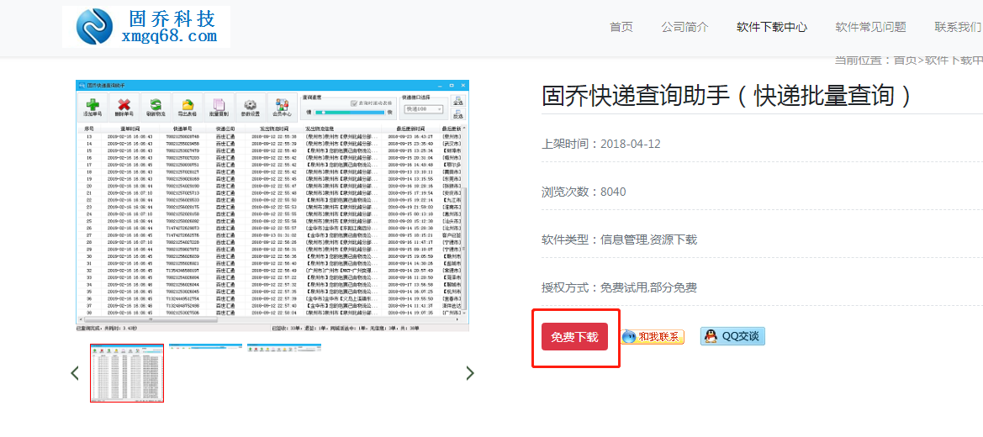Click the 固乔快递查询助手 page title
983x437 pixels.
(x=726, y=95)
